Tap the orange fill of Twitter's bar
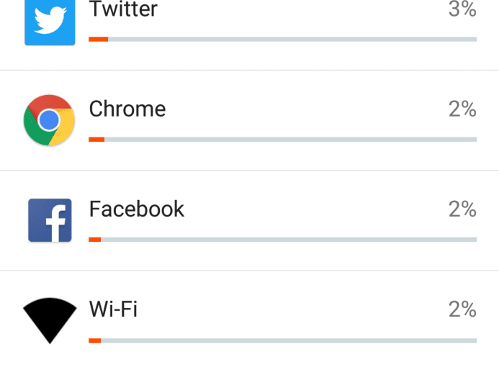Image resolution: width=499 pixels, height=367 pixels. click(99, 40)
